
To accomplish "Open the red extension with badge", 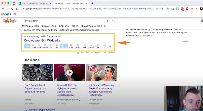I will (x=182, y=9).
